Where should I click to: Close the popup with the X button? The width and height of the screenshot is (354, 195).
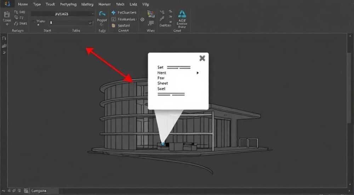(x=202, y=58)
